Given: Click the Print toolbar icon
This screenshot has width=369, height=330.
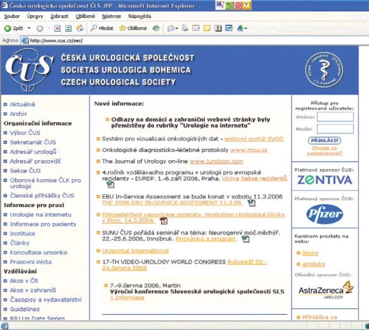Looking at the screenshot, I should [x=185, y=28].
